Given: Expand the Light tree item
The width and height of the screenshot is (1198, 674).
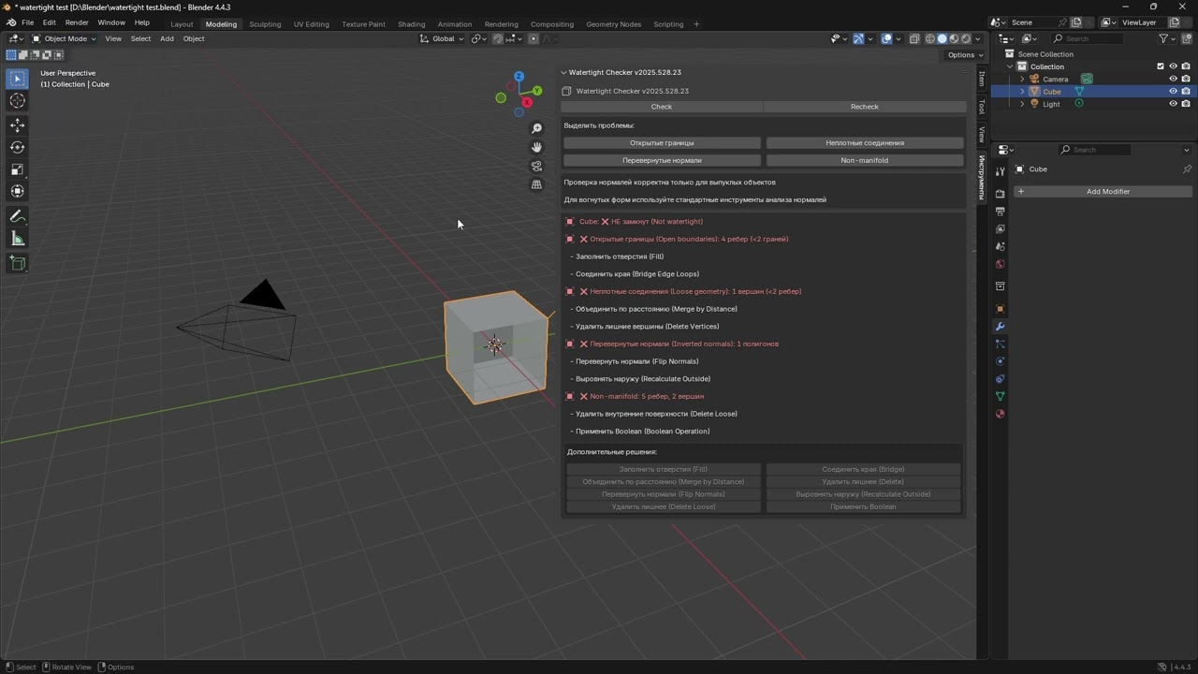Looking at the screenshot, I should pyautogui.click(x=1022, y=104).
